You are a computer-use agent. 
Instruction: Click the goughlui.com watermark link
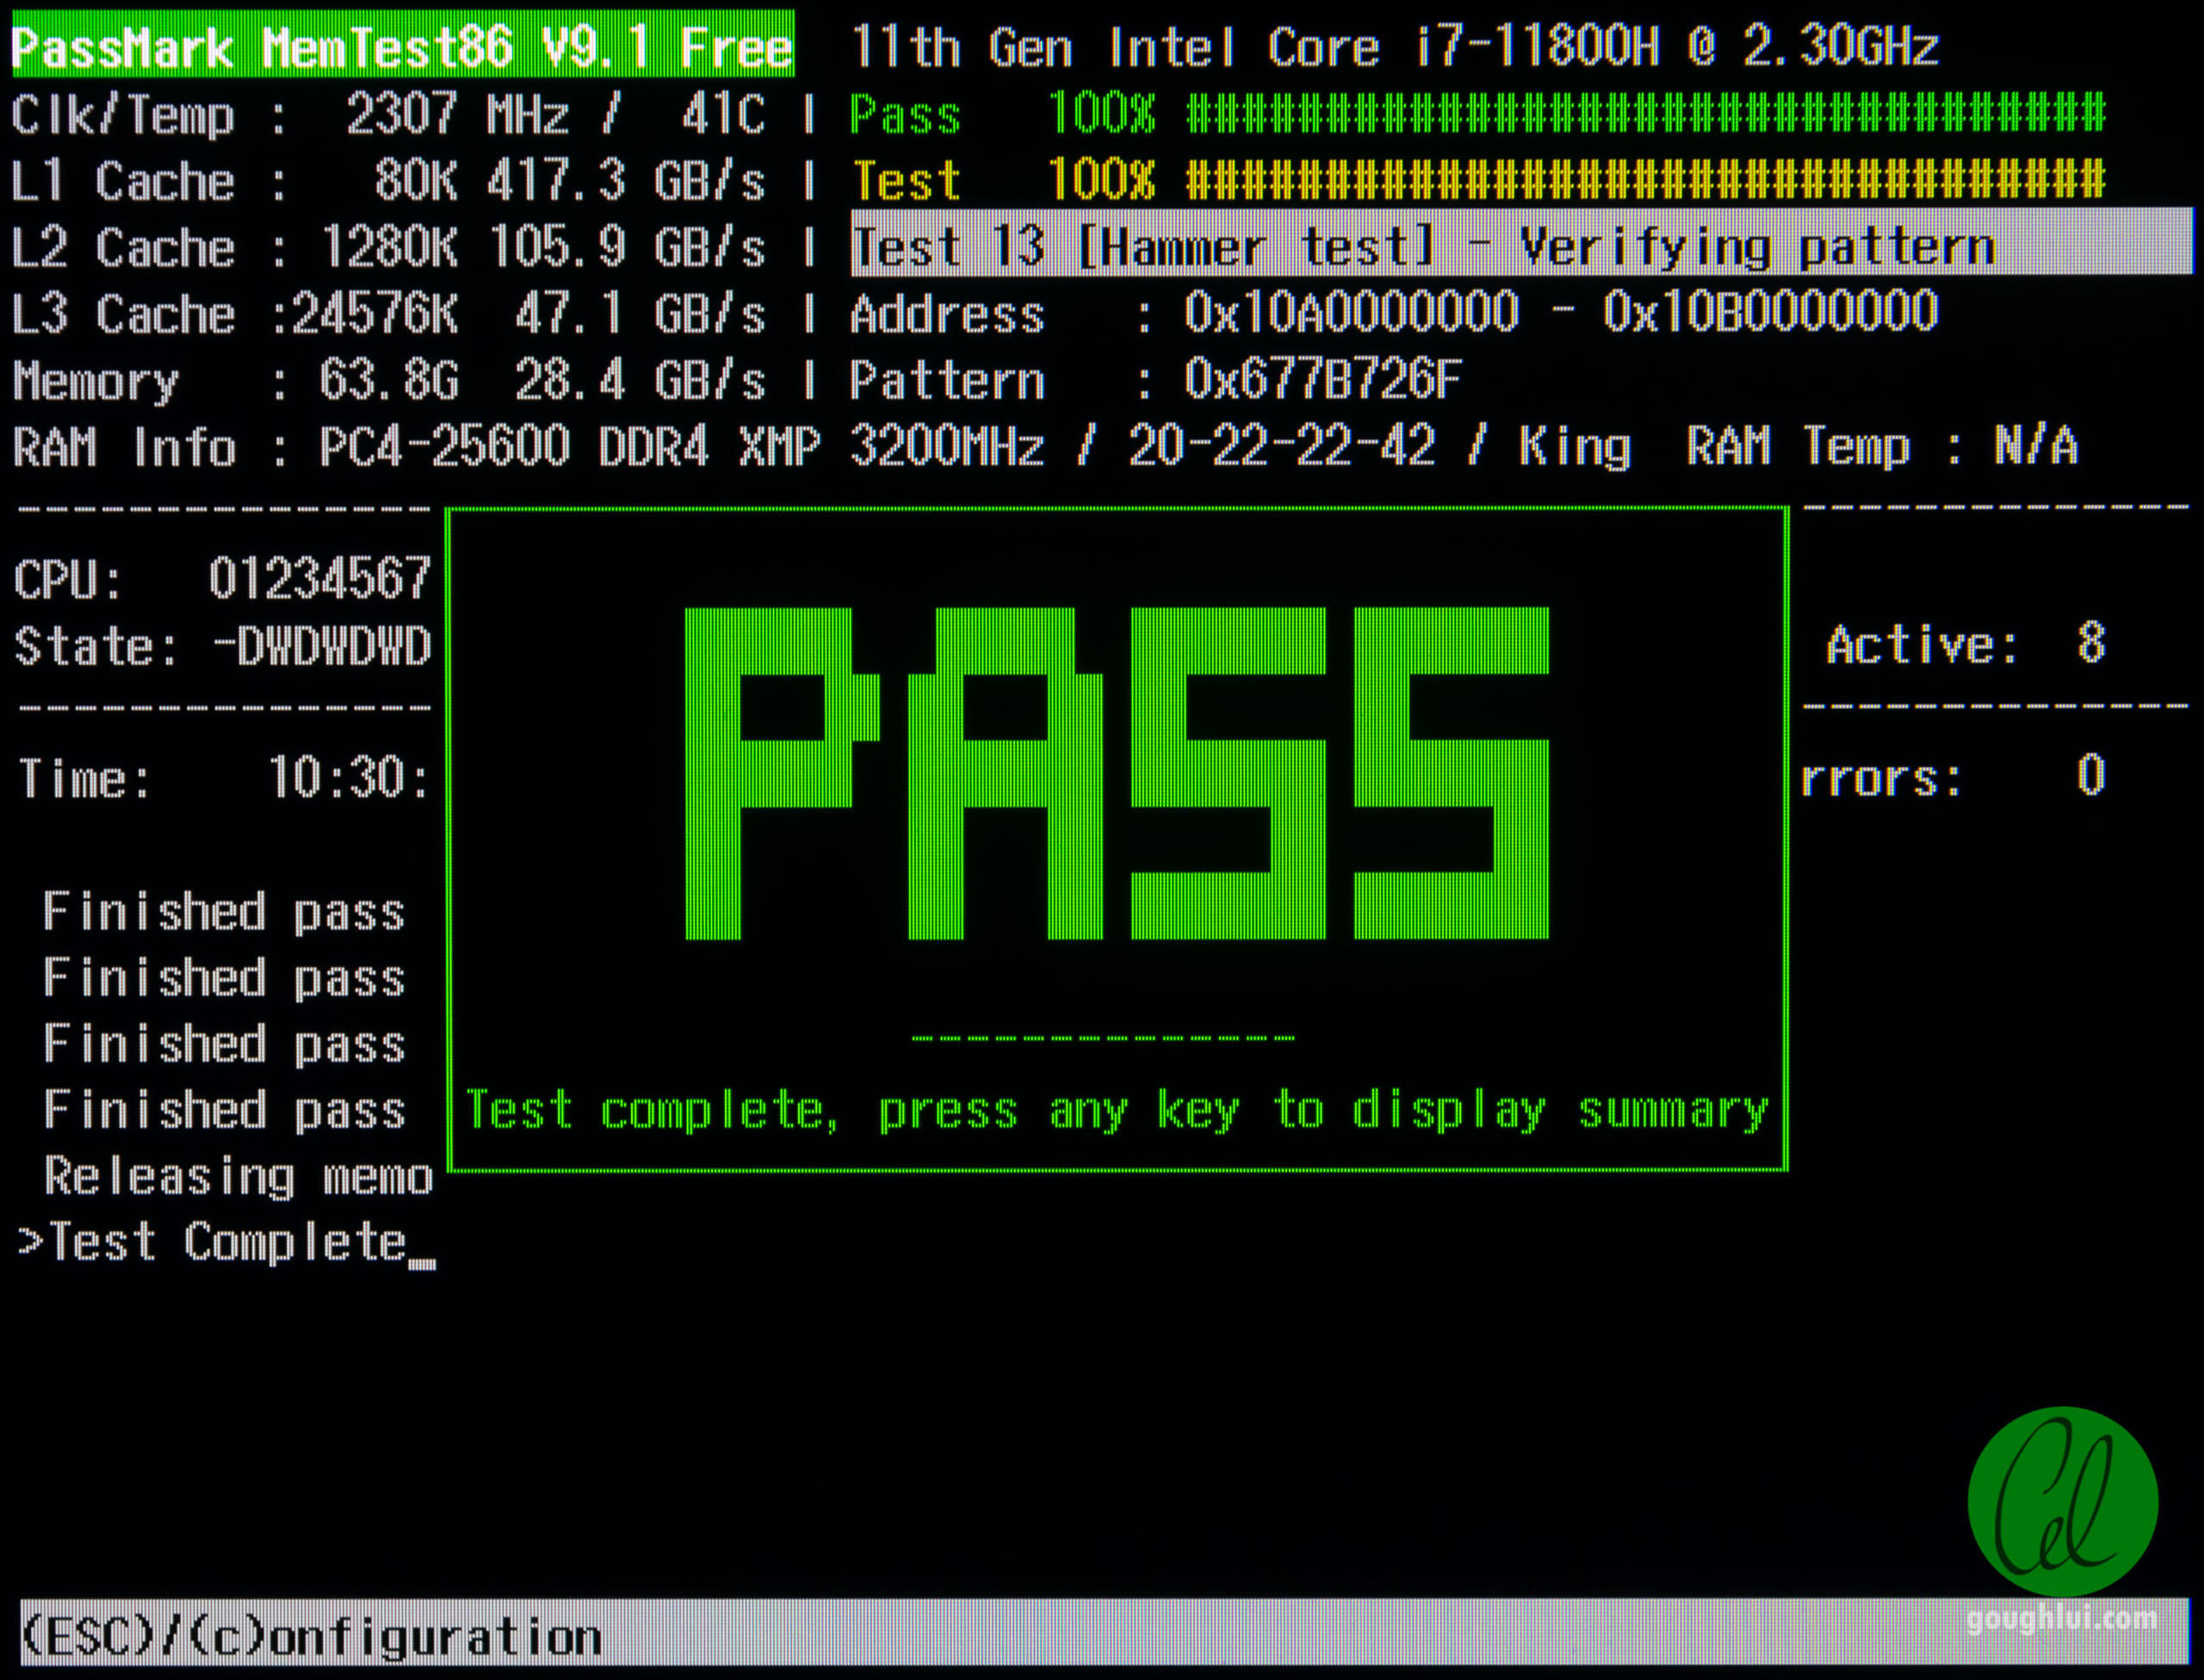[x=2061, y=1618]
